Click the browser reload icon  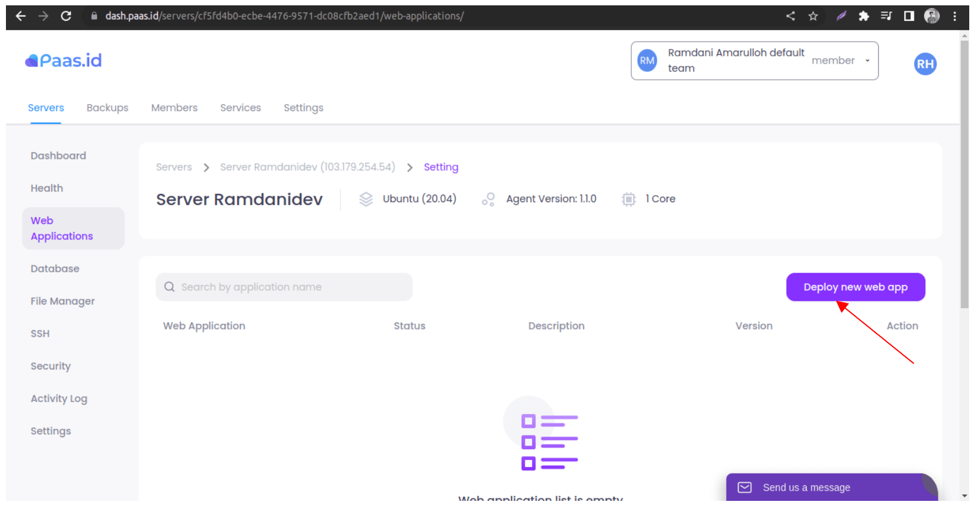[66, 16]
